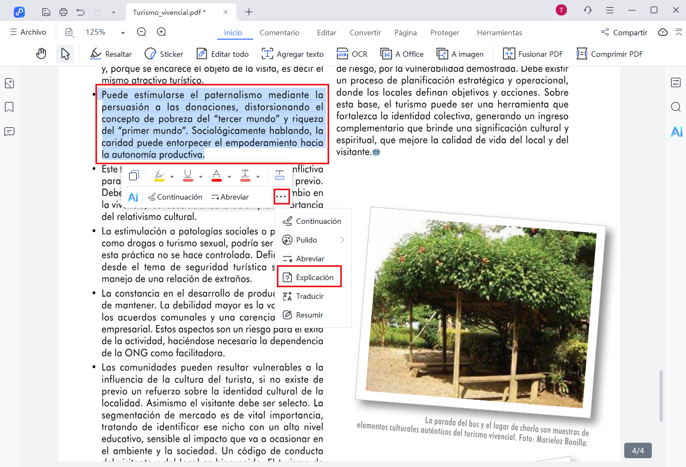Expand the Pulido submenu
The height and width of the screenshot is (467, 686).
click(342, 240)
